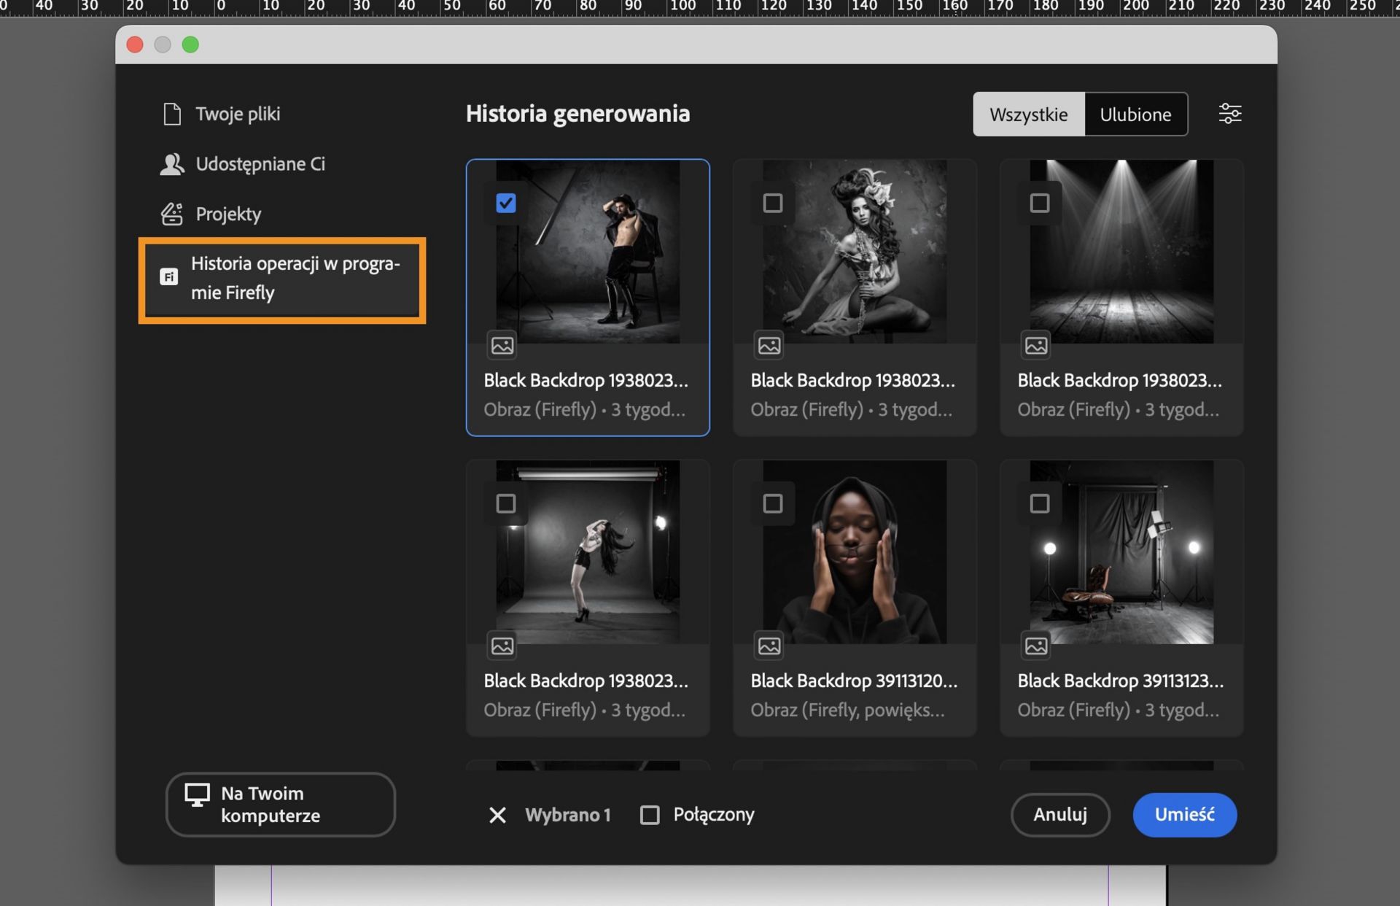Switch to the Ulubione tab
Viewport: 1400px width, 906px height.
[1135, 115]
